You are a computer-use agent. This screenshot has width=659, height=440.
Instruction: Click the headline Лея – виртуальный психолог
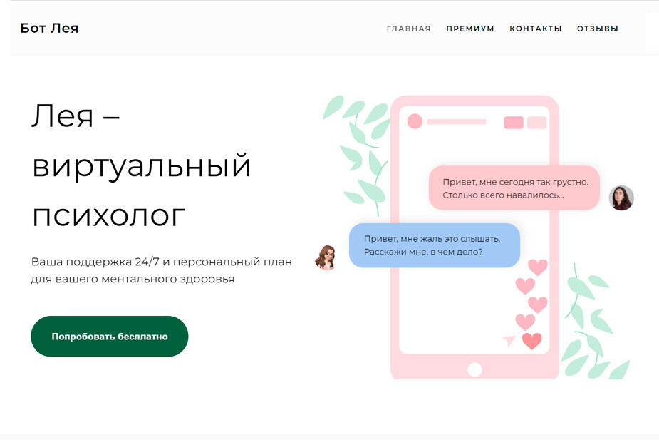[x=141, y=165]
